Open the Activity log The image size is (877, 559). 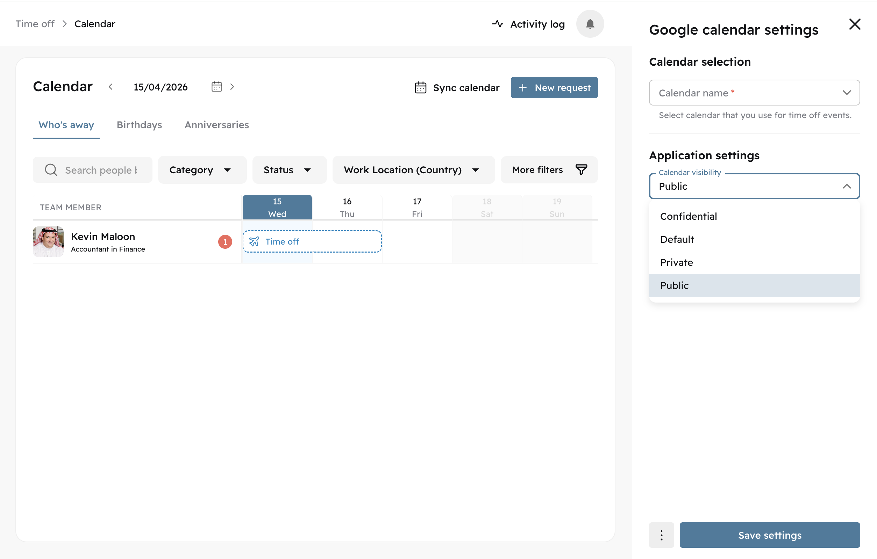point(528,24)
